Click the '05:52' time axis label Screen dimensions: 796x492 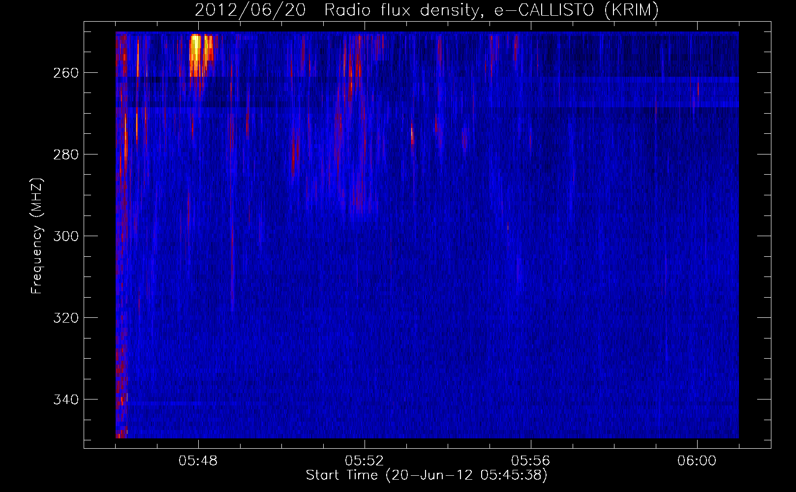coord(365,461)
